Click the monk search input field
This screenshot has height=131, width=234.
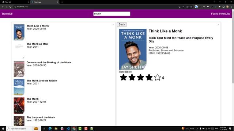click(112, 14)
